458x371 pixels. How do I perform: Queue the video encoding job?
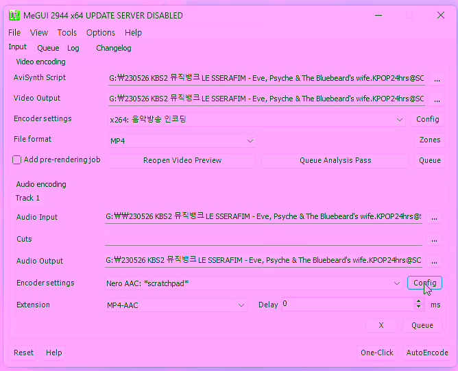429,161
